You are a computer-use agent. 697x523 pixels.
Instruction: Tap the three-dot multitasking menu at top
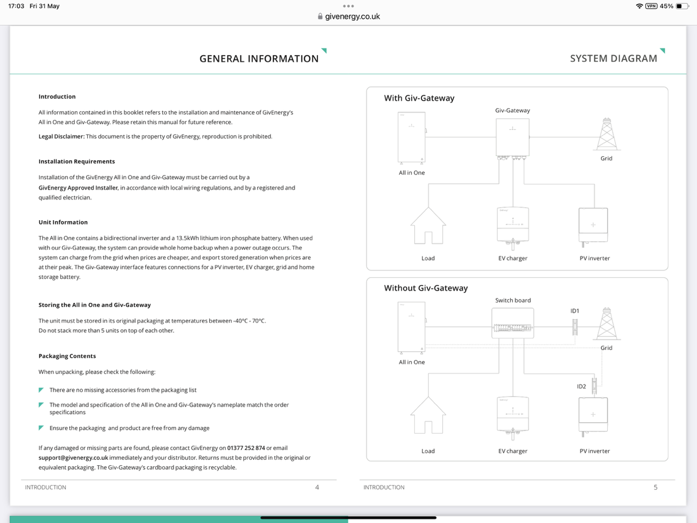(x=348, y=6)
